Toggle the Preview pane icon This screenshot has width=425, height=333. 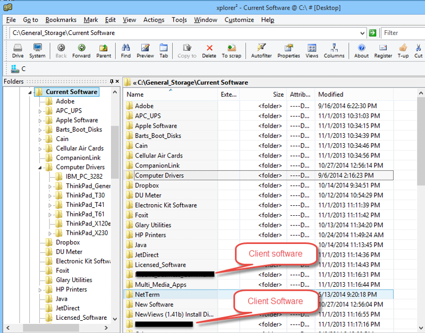[145, 50]
